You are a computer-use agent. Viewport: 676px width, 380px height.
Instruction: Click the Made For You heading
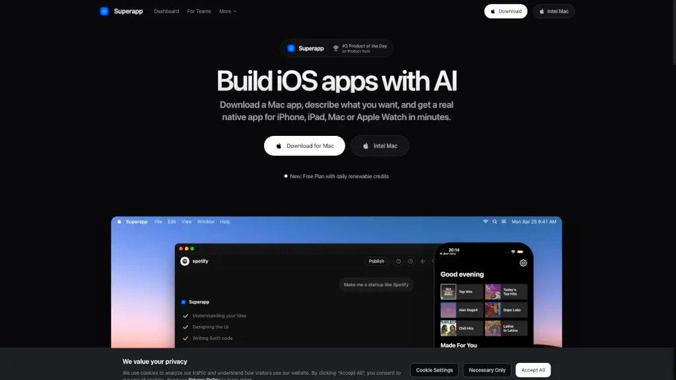click(458, 345)
